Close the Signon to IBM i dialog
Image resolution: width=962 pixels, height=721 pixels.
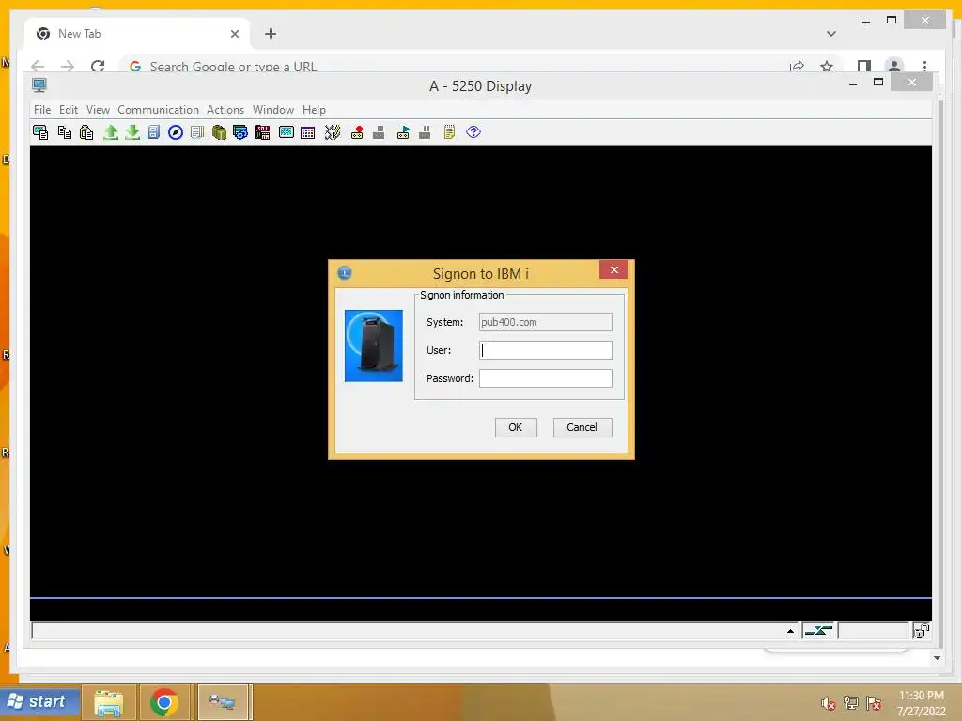pos(614,270)
